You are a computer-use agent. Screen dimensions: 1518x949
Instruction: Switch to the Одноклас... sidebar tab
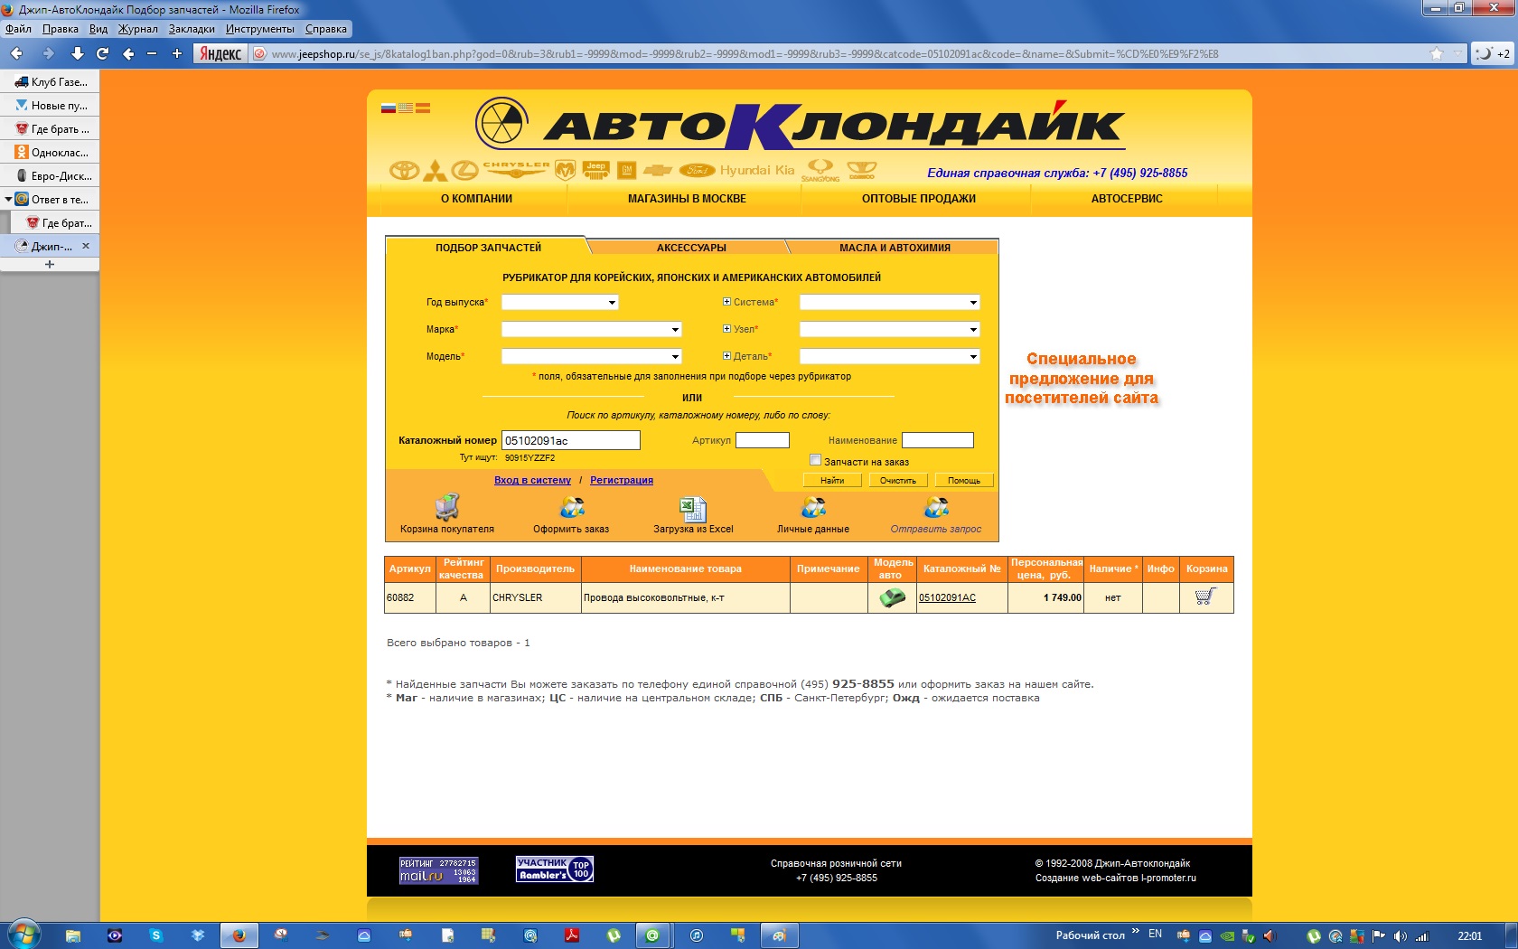[x=51, y=153]
